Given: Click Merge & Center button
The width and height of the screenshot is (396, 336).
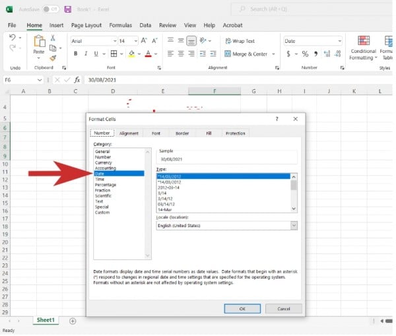Looking at the screenshot, I should click(246, 54).
